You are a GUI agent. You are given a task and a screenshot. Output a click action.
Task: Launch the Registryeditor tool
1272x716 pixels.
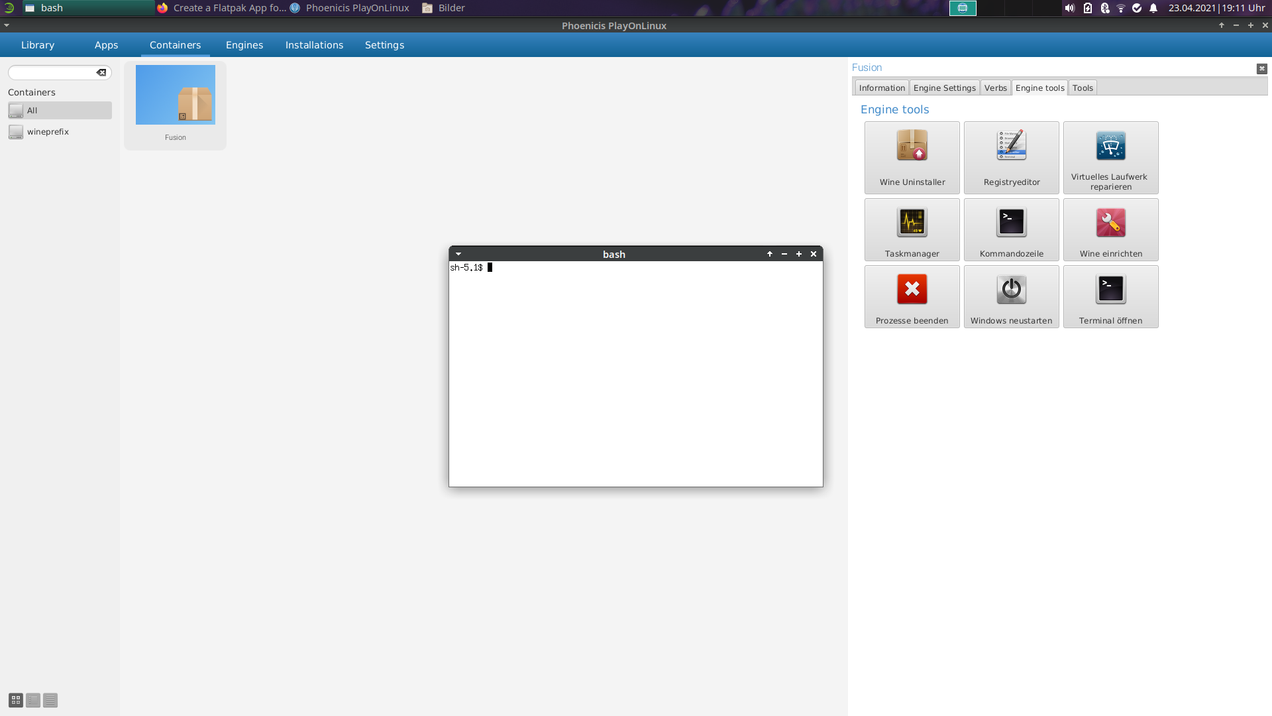1011,157
